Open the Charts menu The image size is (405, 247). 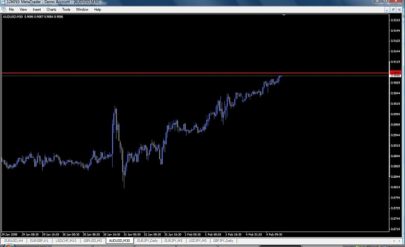click(x=51, y=10)
